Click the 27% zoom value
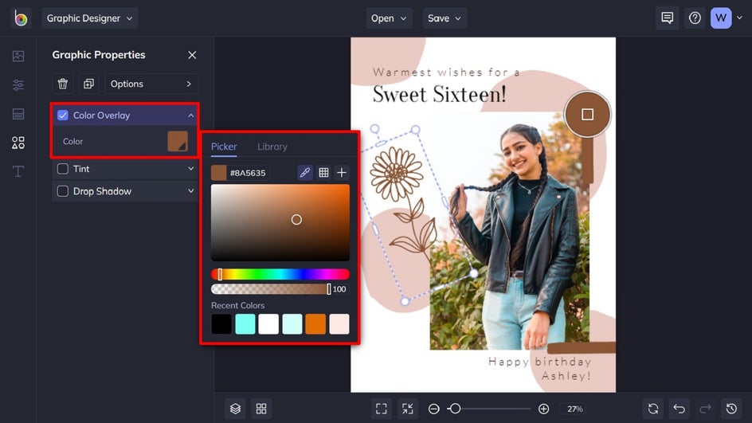Image resolution: width=752 pixels, height=423 pixels. (x=575, y=409)
